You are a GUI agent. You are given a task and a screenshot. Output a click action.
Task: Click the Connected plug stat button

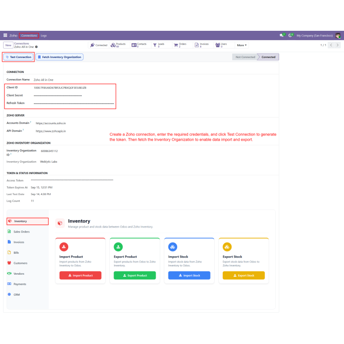(99, 45)
